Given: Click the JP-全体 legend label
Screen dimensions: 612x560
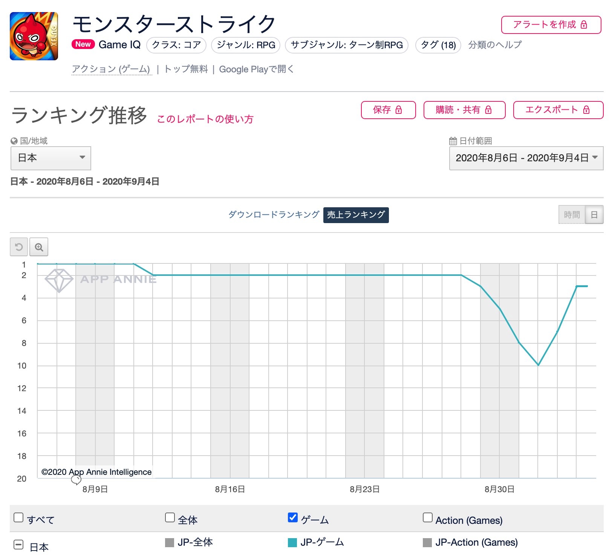Looking at the screenshot, I should 195,542.
